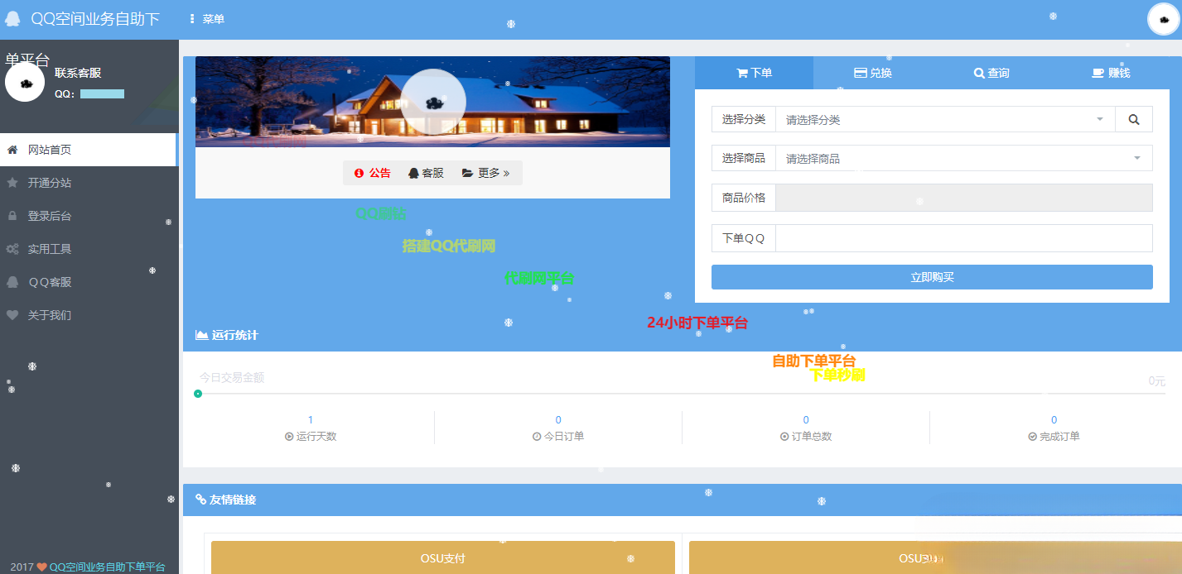Select the 赚钱 tab
Image resolution: width=1182 pixels, height=574 pixels.
pyautogui.click(x=1110, y=72)
